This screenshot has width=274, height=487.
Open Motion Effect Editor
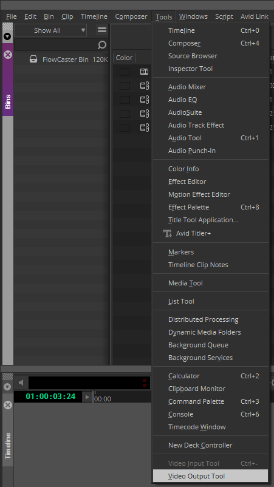click(x=211, y=194)
